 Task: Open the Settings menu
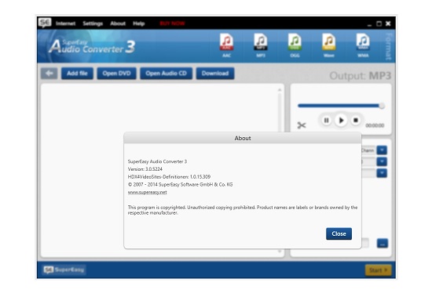tap(93, 24)
